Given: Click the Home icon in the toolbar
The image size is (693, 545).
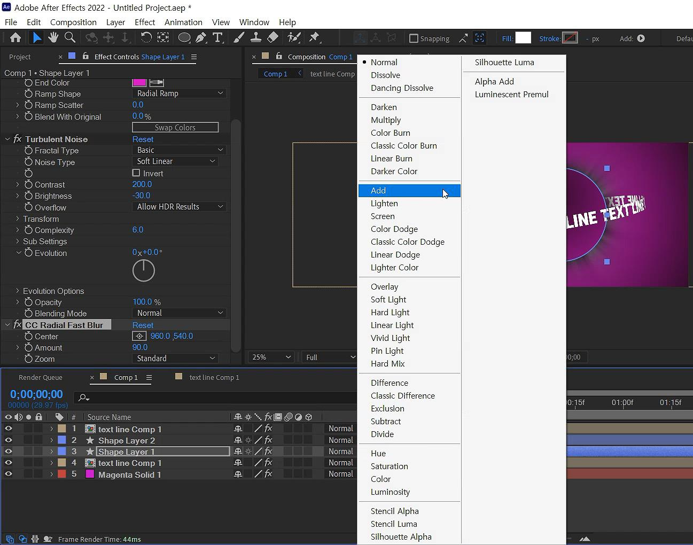Looking at the screenshot, I should 15,37.
